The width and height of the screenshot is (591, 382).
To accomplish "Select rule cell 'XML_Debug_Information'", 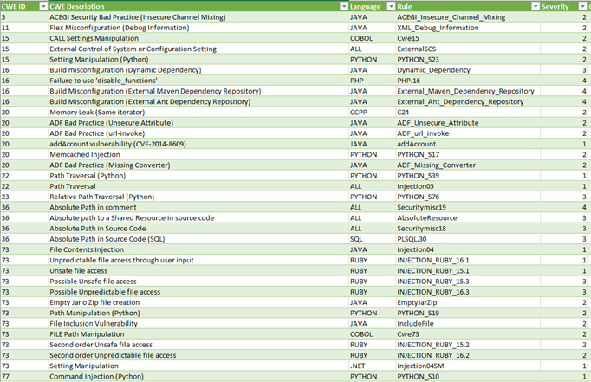I will [x=468, y=28].
